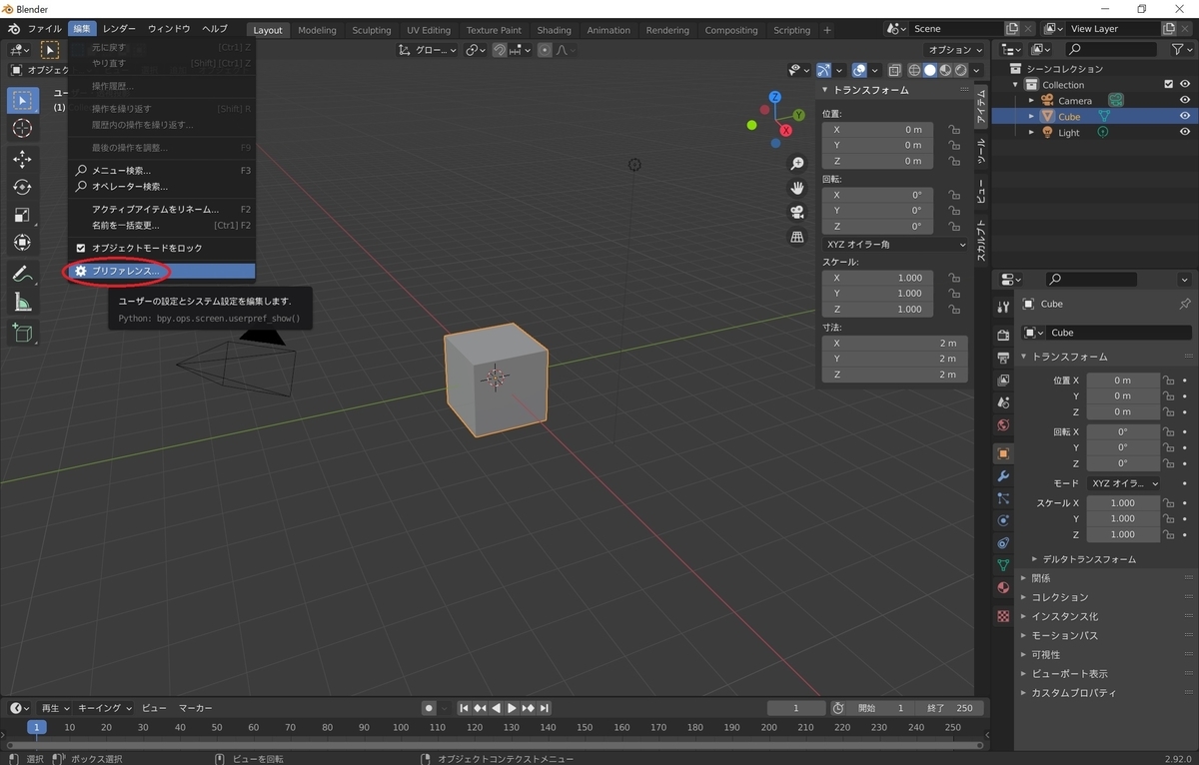The height and width of the screenshot is (765, 1199).
Task: Open the Object Data properties tab
Action: 1003,565
